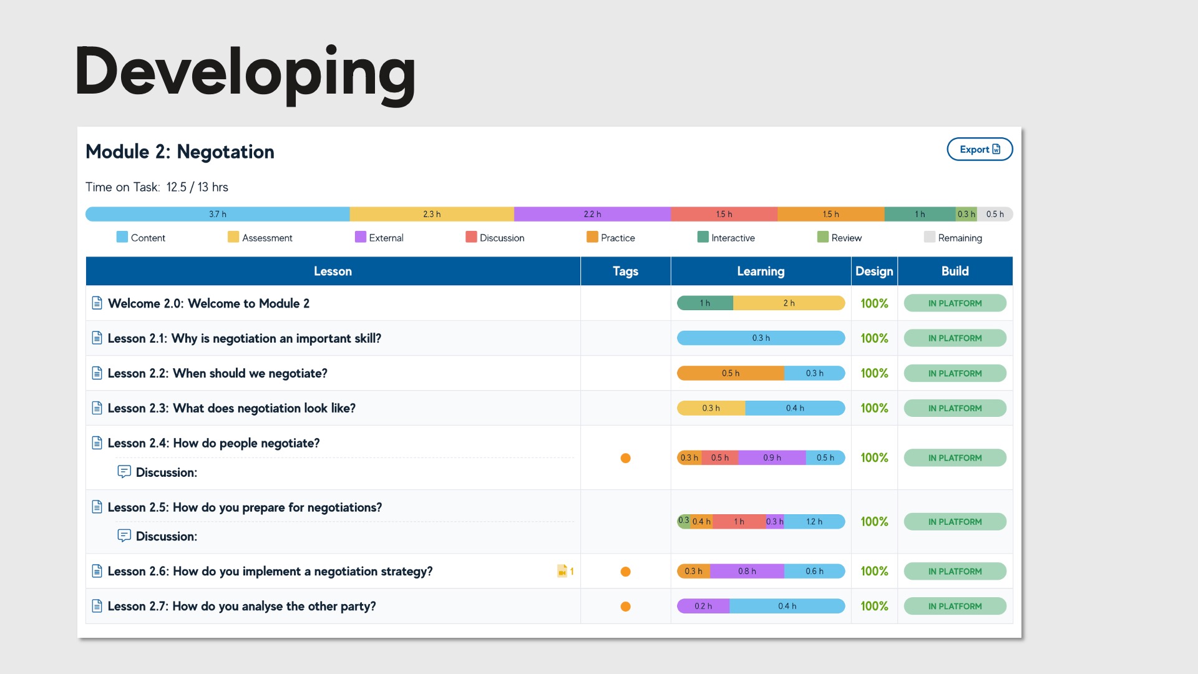Click the Content legend swatch
The height and width of the screenshot is (674, 1198).
pos(122,237)
